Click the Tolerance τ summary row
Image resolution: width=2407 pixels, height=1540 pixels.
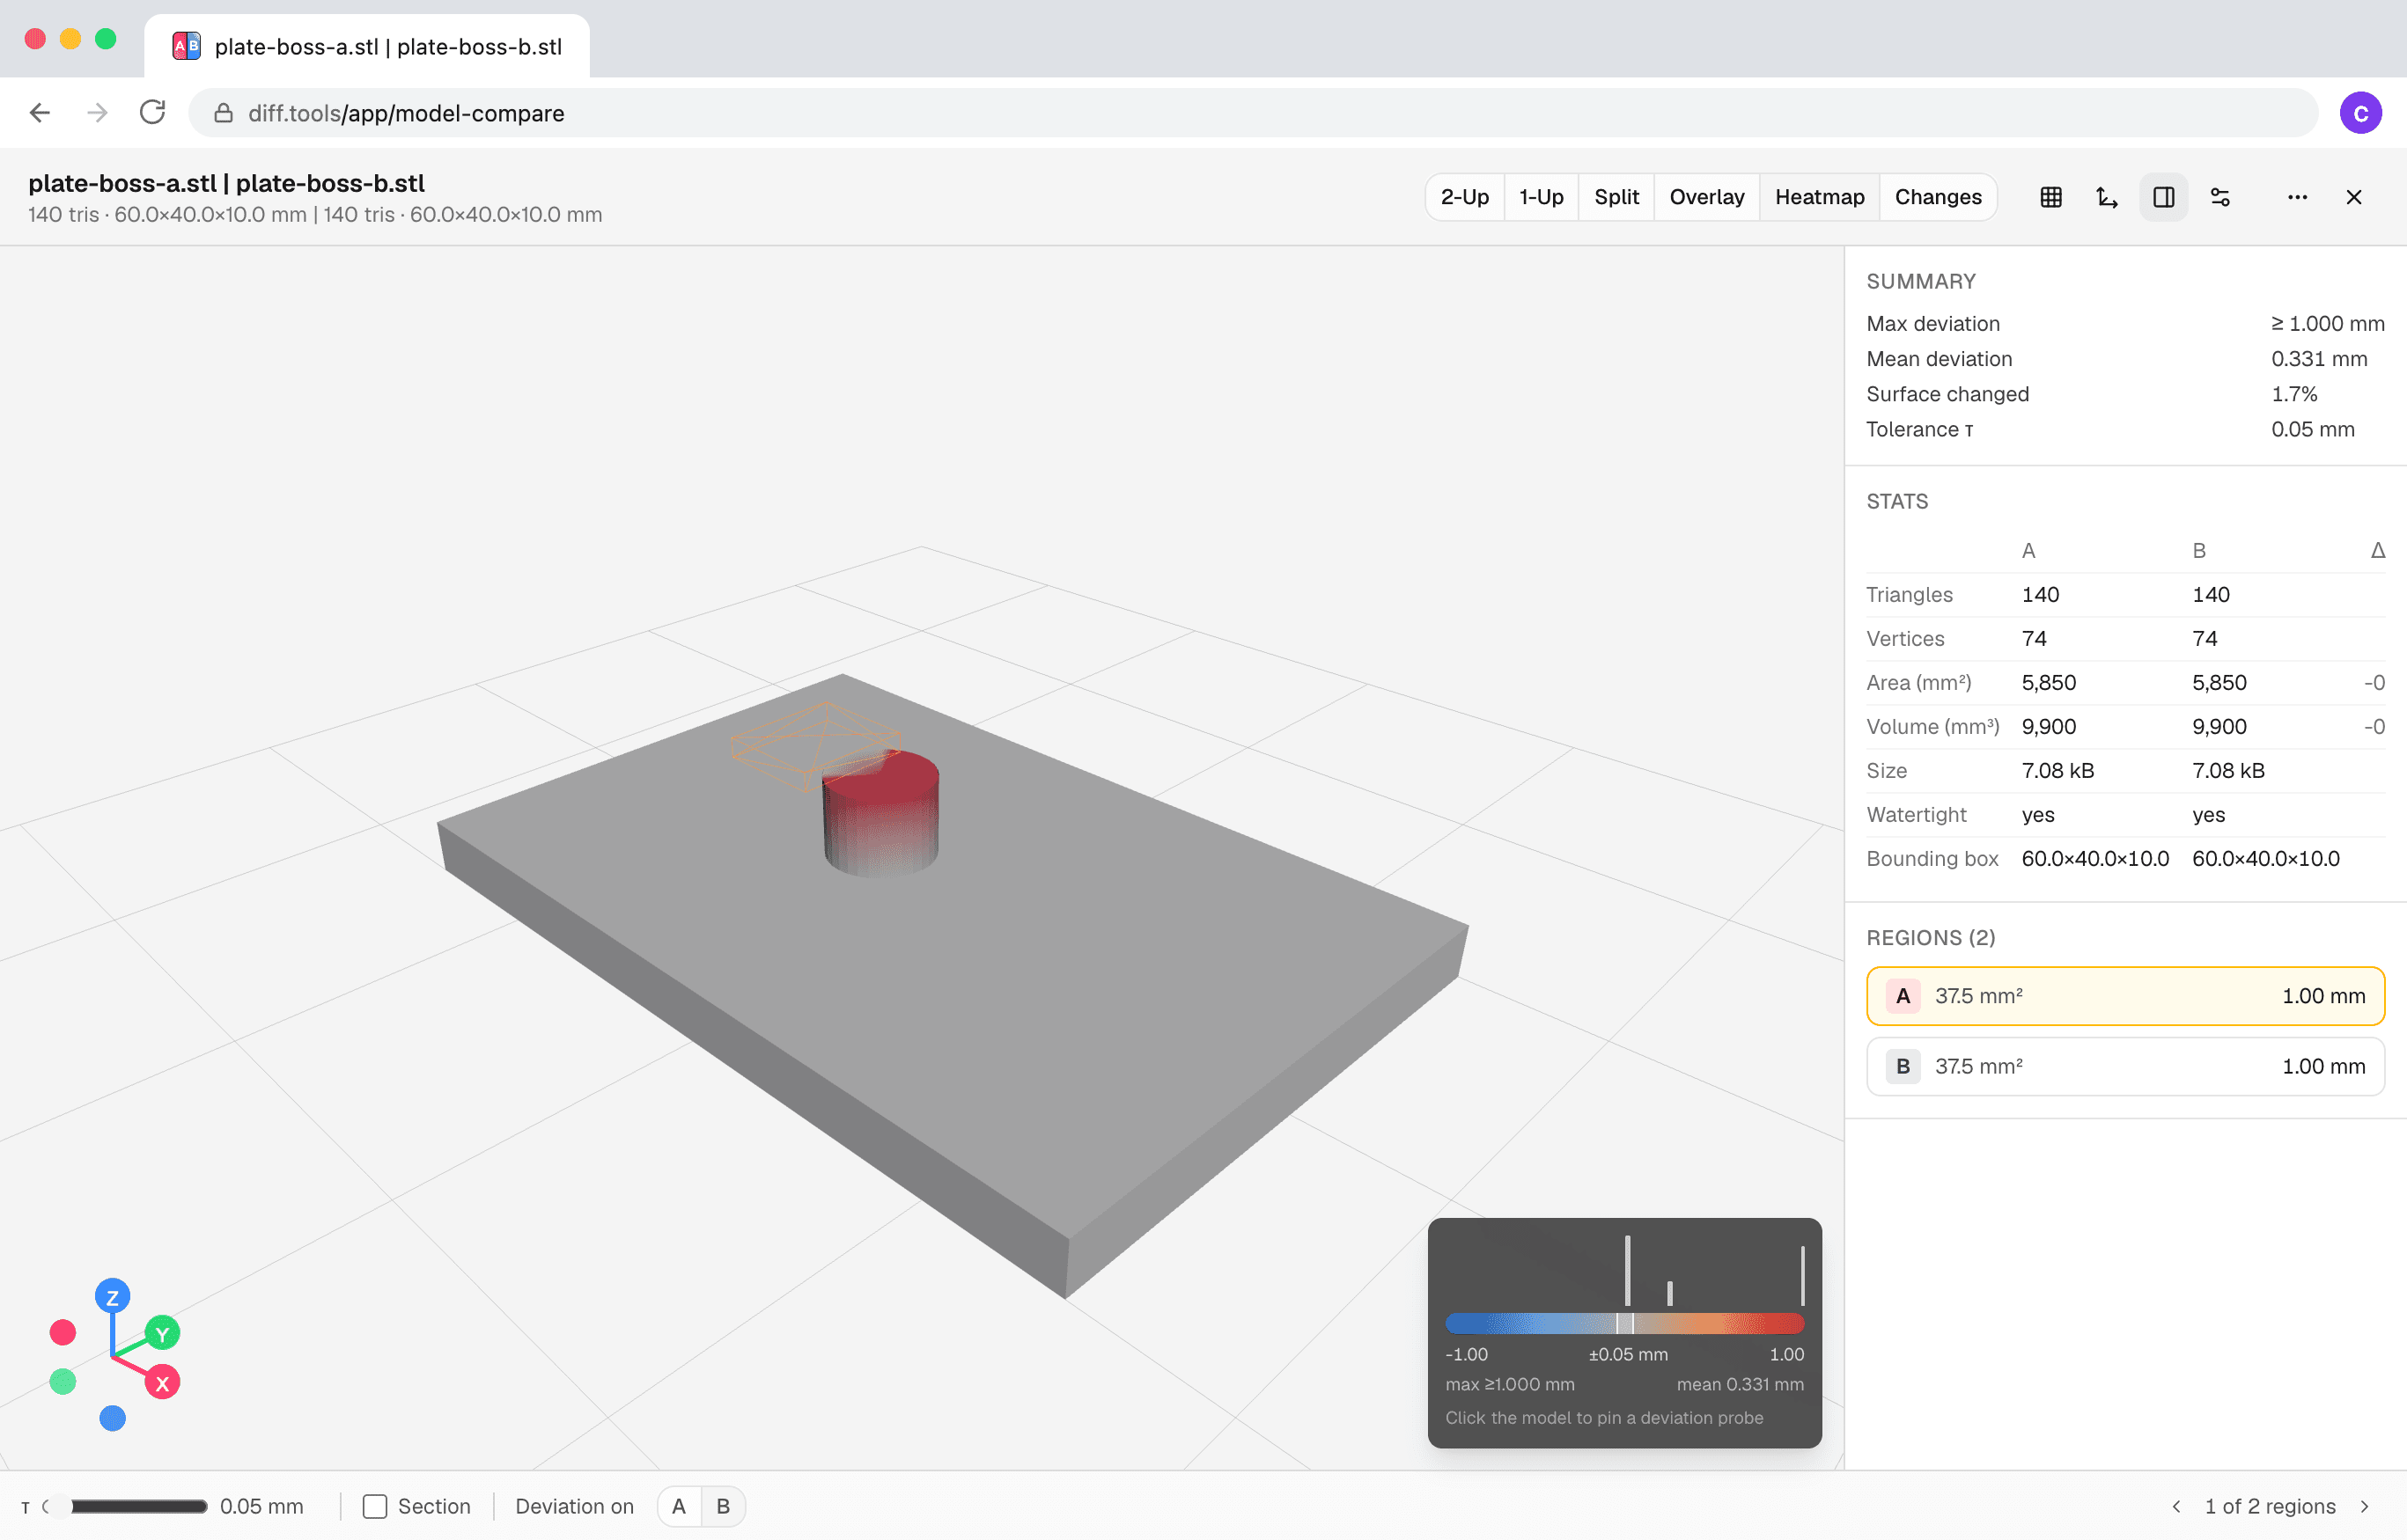[2125, 429]
